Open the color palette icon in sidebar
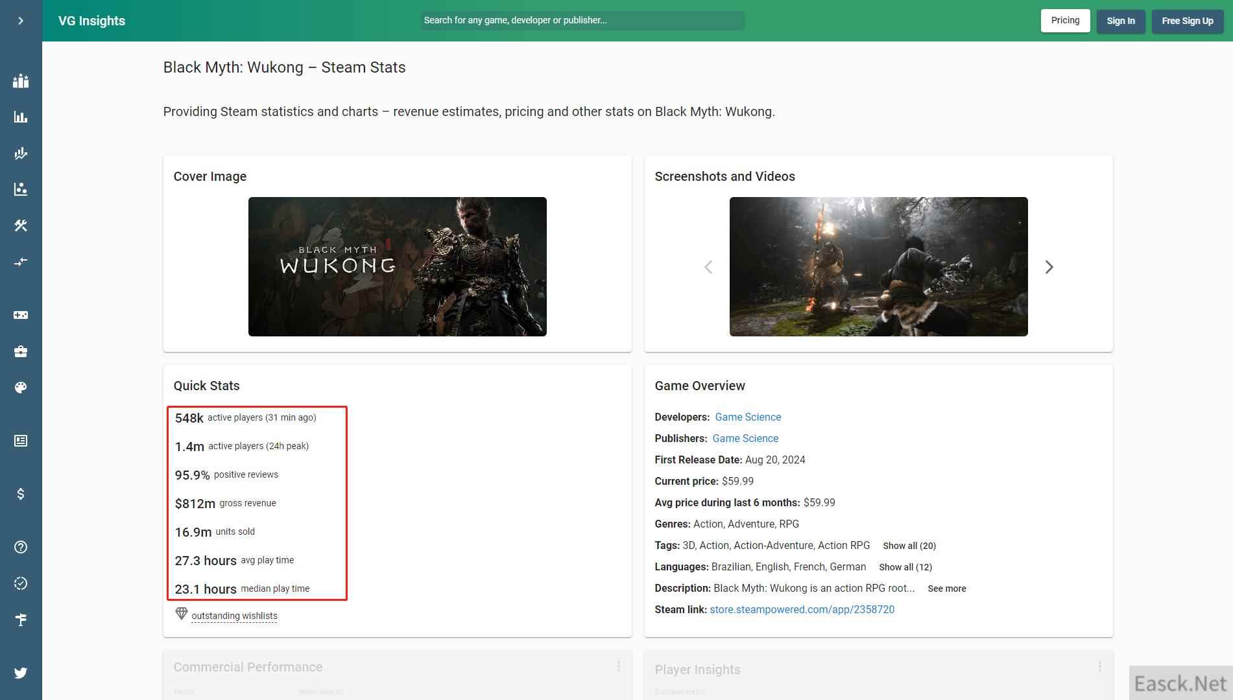 pos(21,388)
